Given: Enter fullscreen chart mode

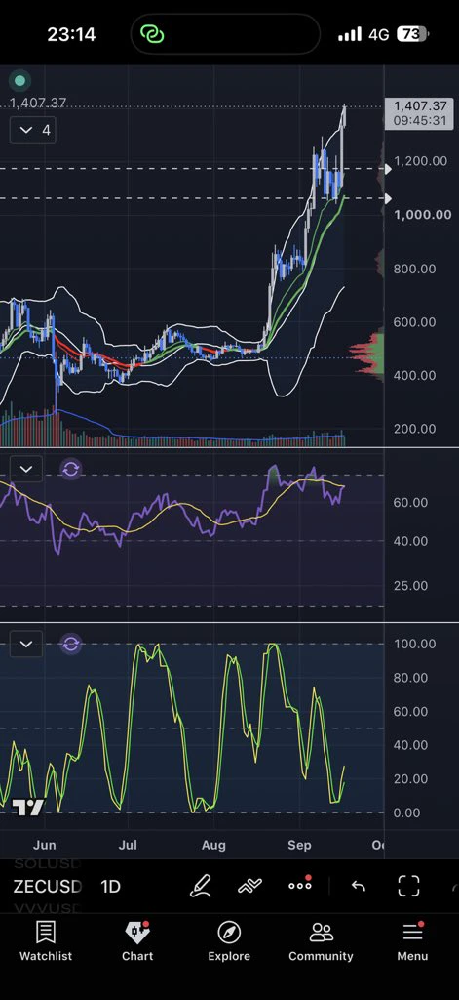Looking at the screenshot, I should point(408,886).
